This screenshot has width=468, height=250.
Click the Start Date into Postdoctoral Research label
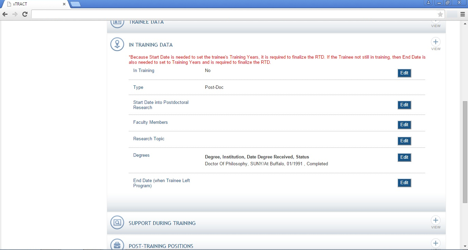coord(161,105)
